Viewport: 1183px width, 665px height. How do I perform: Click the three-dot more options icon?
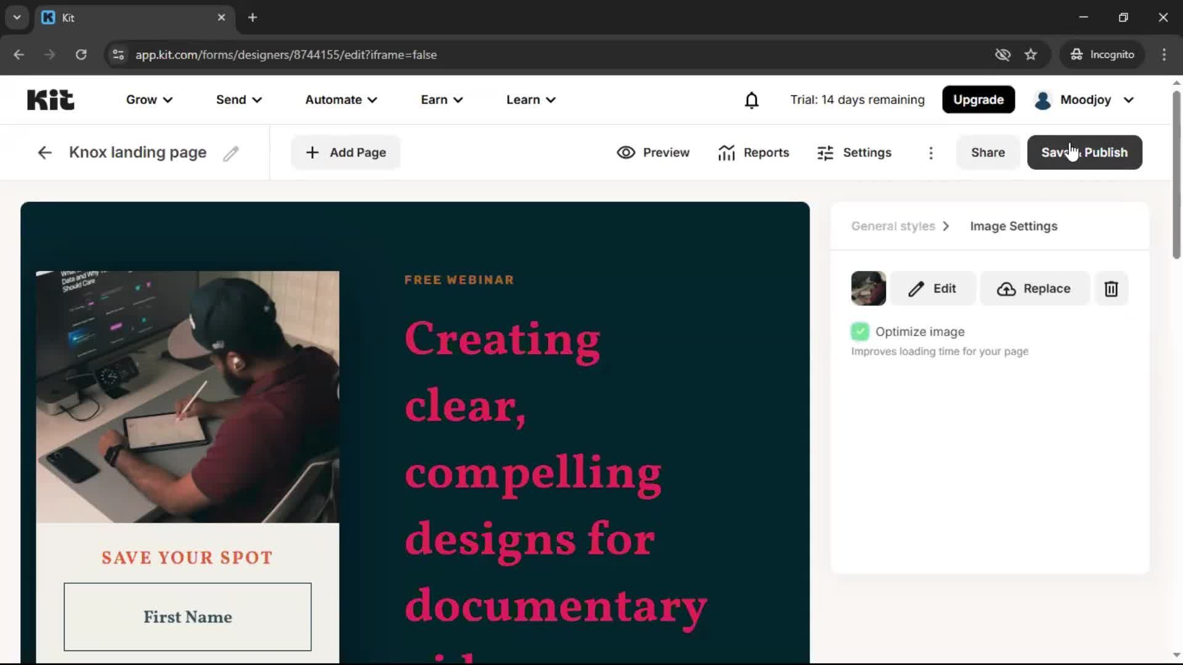click(931, 153)
